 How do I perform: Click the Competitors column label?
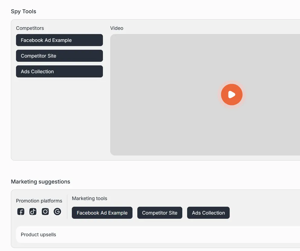30,28
